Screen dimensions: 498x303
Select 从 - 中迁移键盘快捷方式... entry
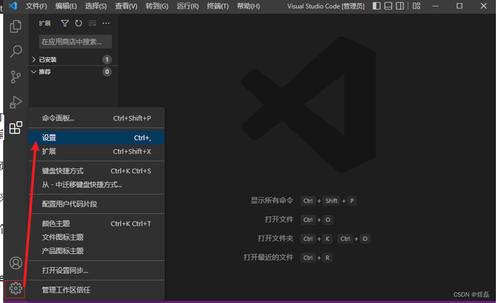97,184
